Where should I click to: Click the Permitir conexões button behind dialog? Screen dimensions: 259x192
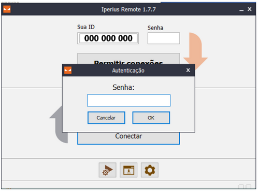(x=128, y=59)
